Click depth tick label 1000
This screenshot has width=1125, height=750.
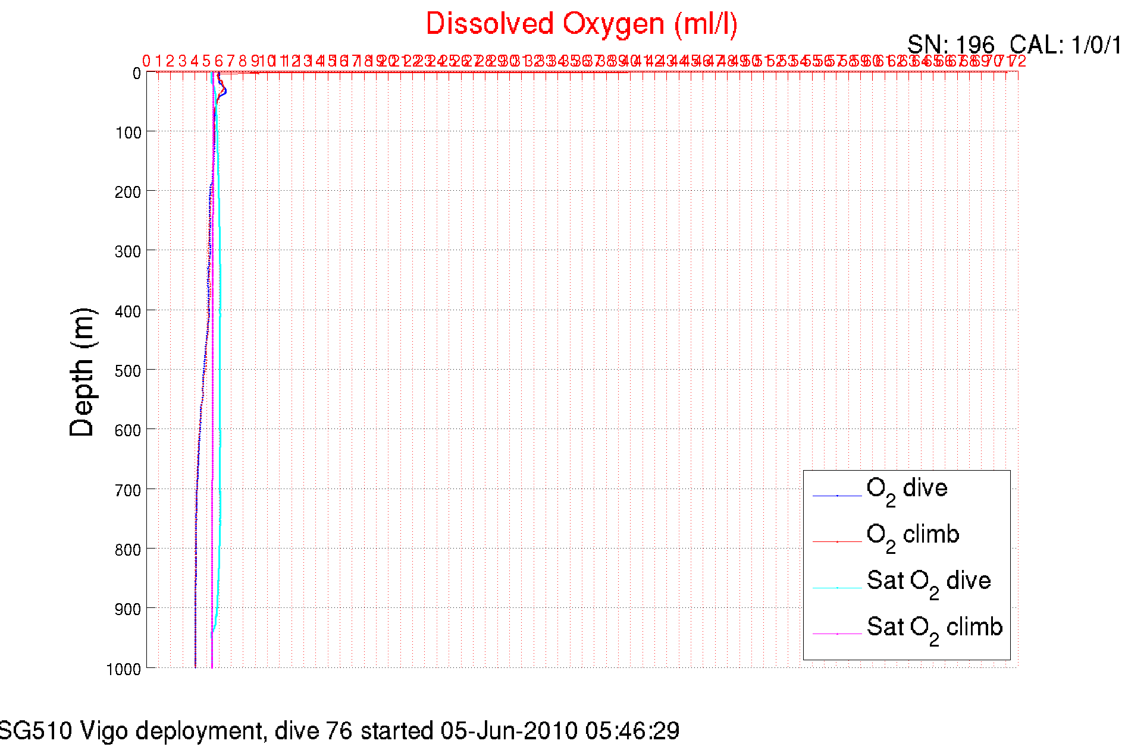(124, 669)
